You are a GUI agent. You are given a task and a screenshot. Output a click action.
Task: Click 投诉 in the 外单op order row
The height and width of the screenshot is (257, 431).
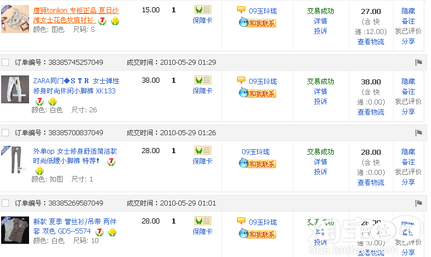(320, 172)
